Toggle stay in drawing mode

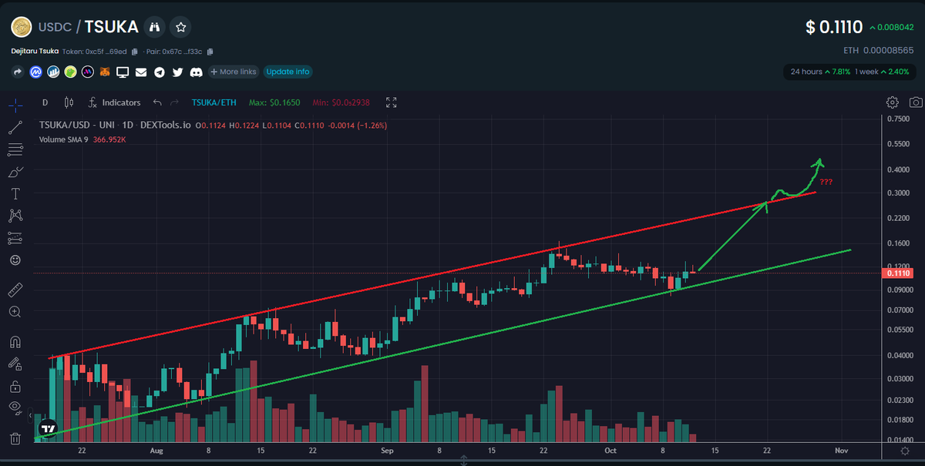[x=15, y=364]
